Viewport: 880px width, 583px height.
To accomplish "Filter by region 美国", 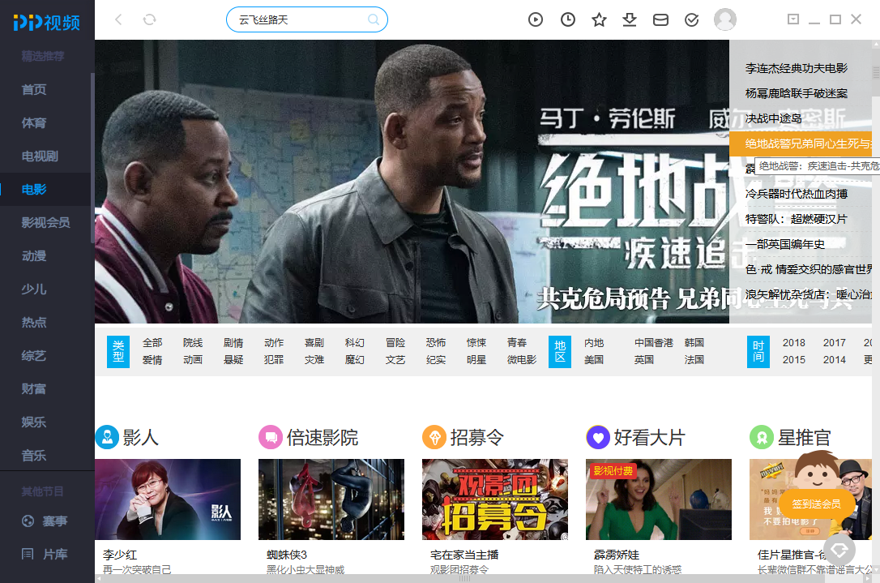I will [594, 359].
